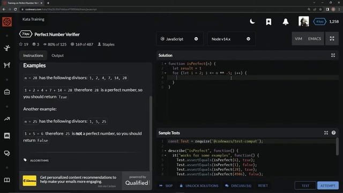Image resolution: width=343 pixels, height=193 pixels.
Task: Click the browser back arrow
Action: (x=4, y=9)
